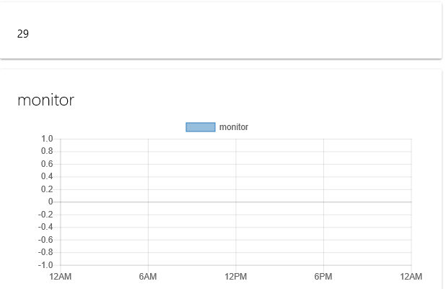The height and width of the screenshot is (289, 446).
Task: Click the leftmost 12AM x-axis label
Action: 61,277
